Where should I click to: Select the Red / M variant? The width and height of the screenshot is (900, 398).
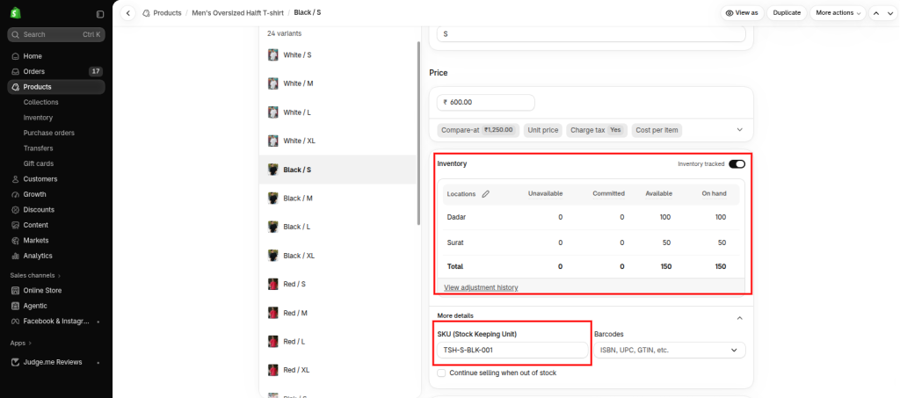point(337,313)
